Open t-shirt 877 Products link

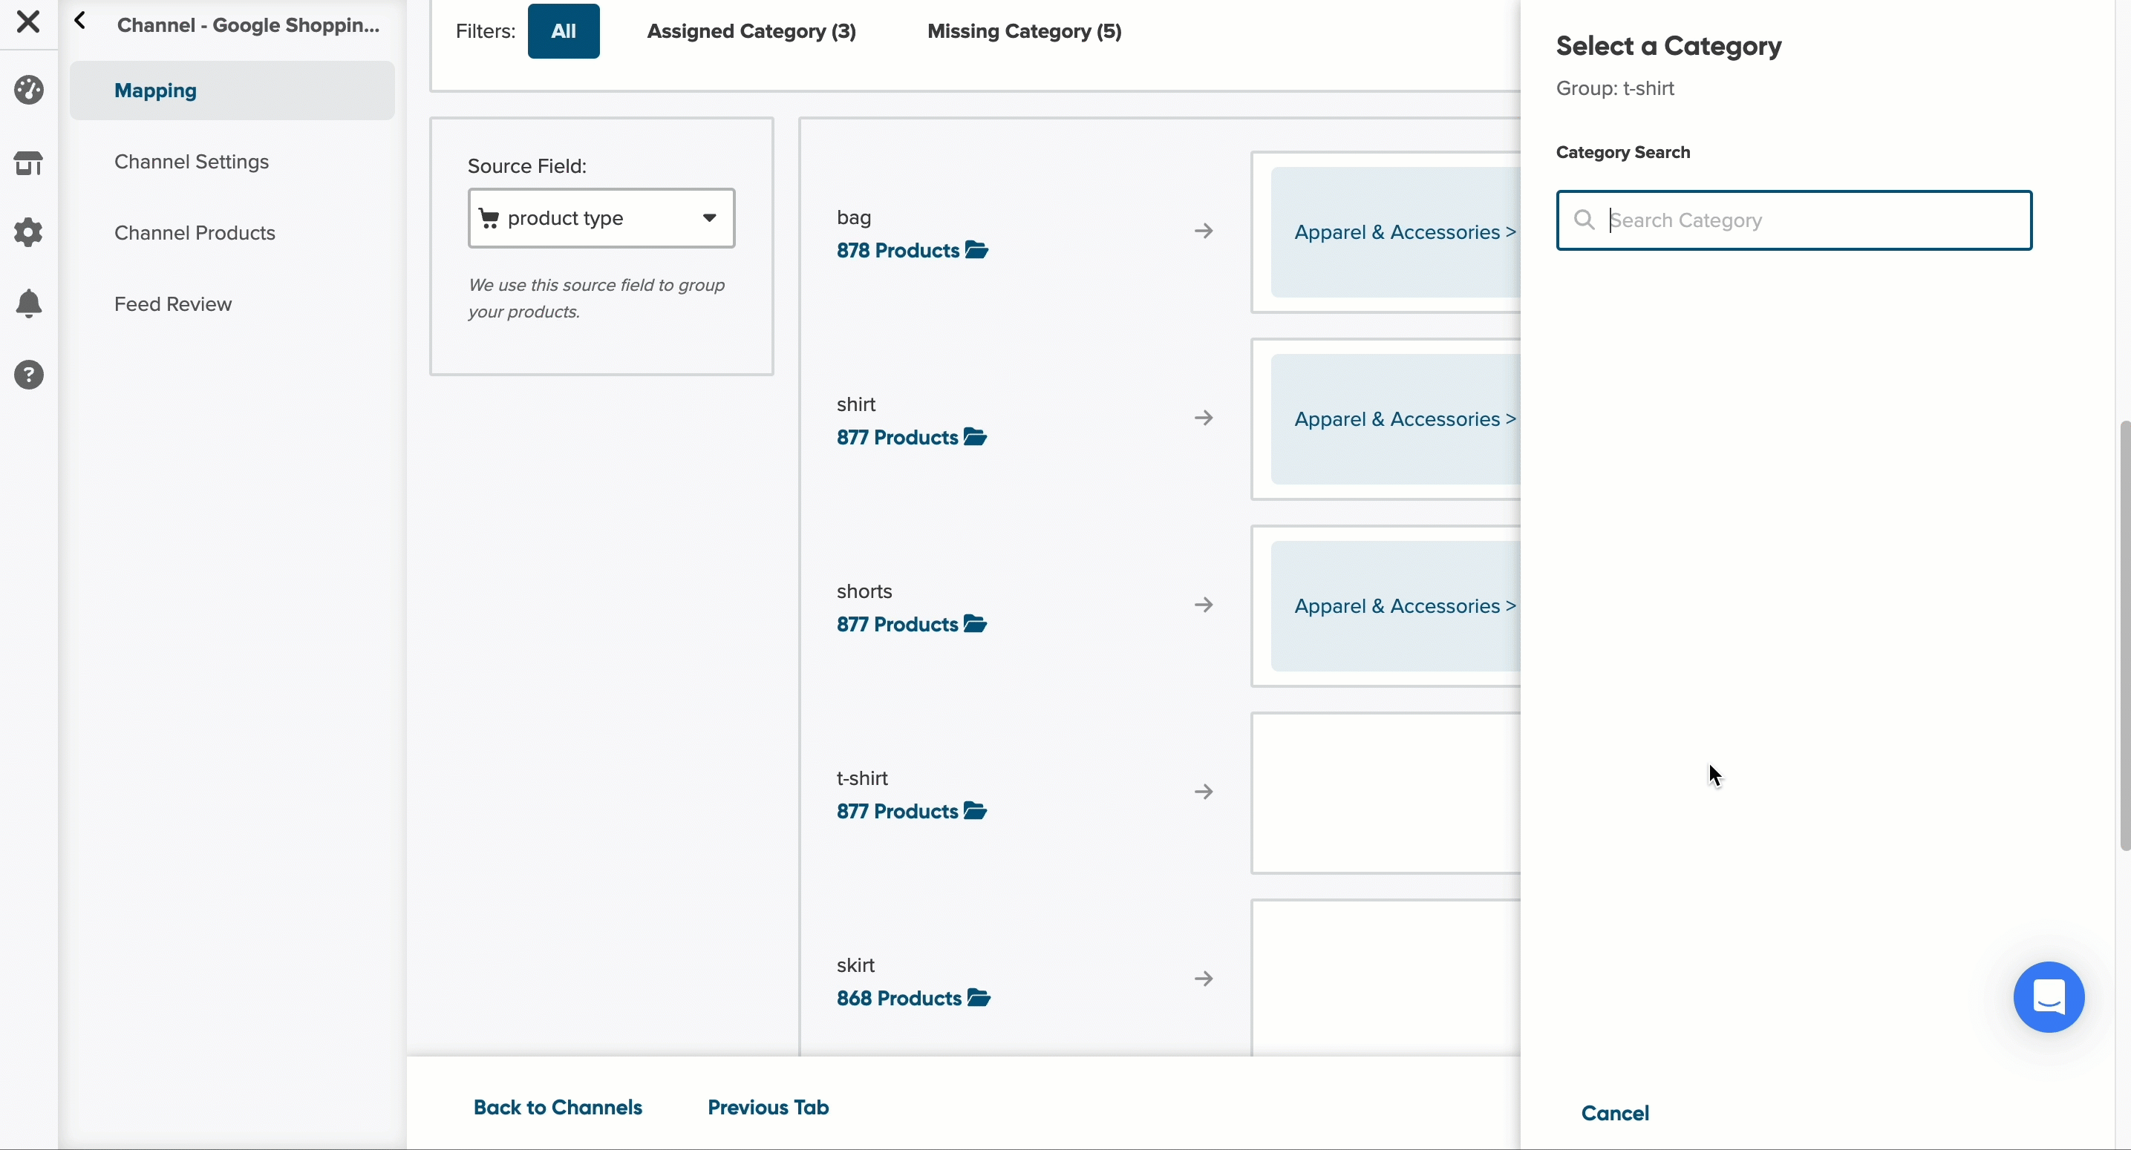(897, 811)
